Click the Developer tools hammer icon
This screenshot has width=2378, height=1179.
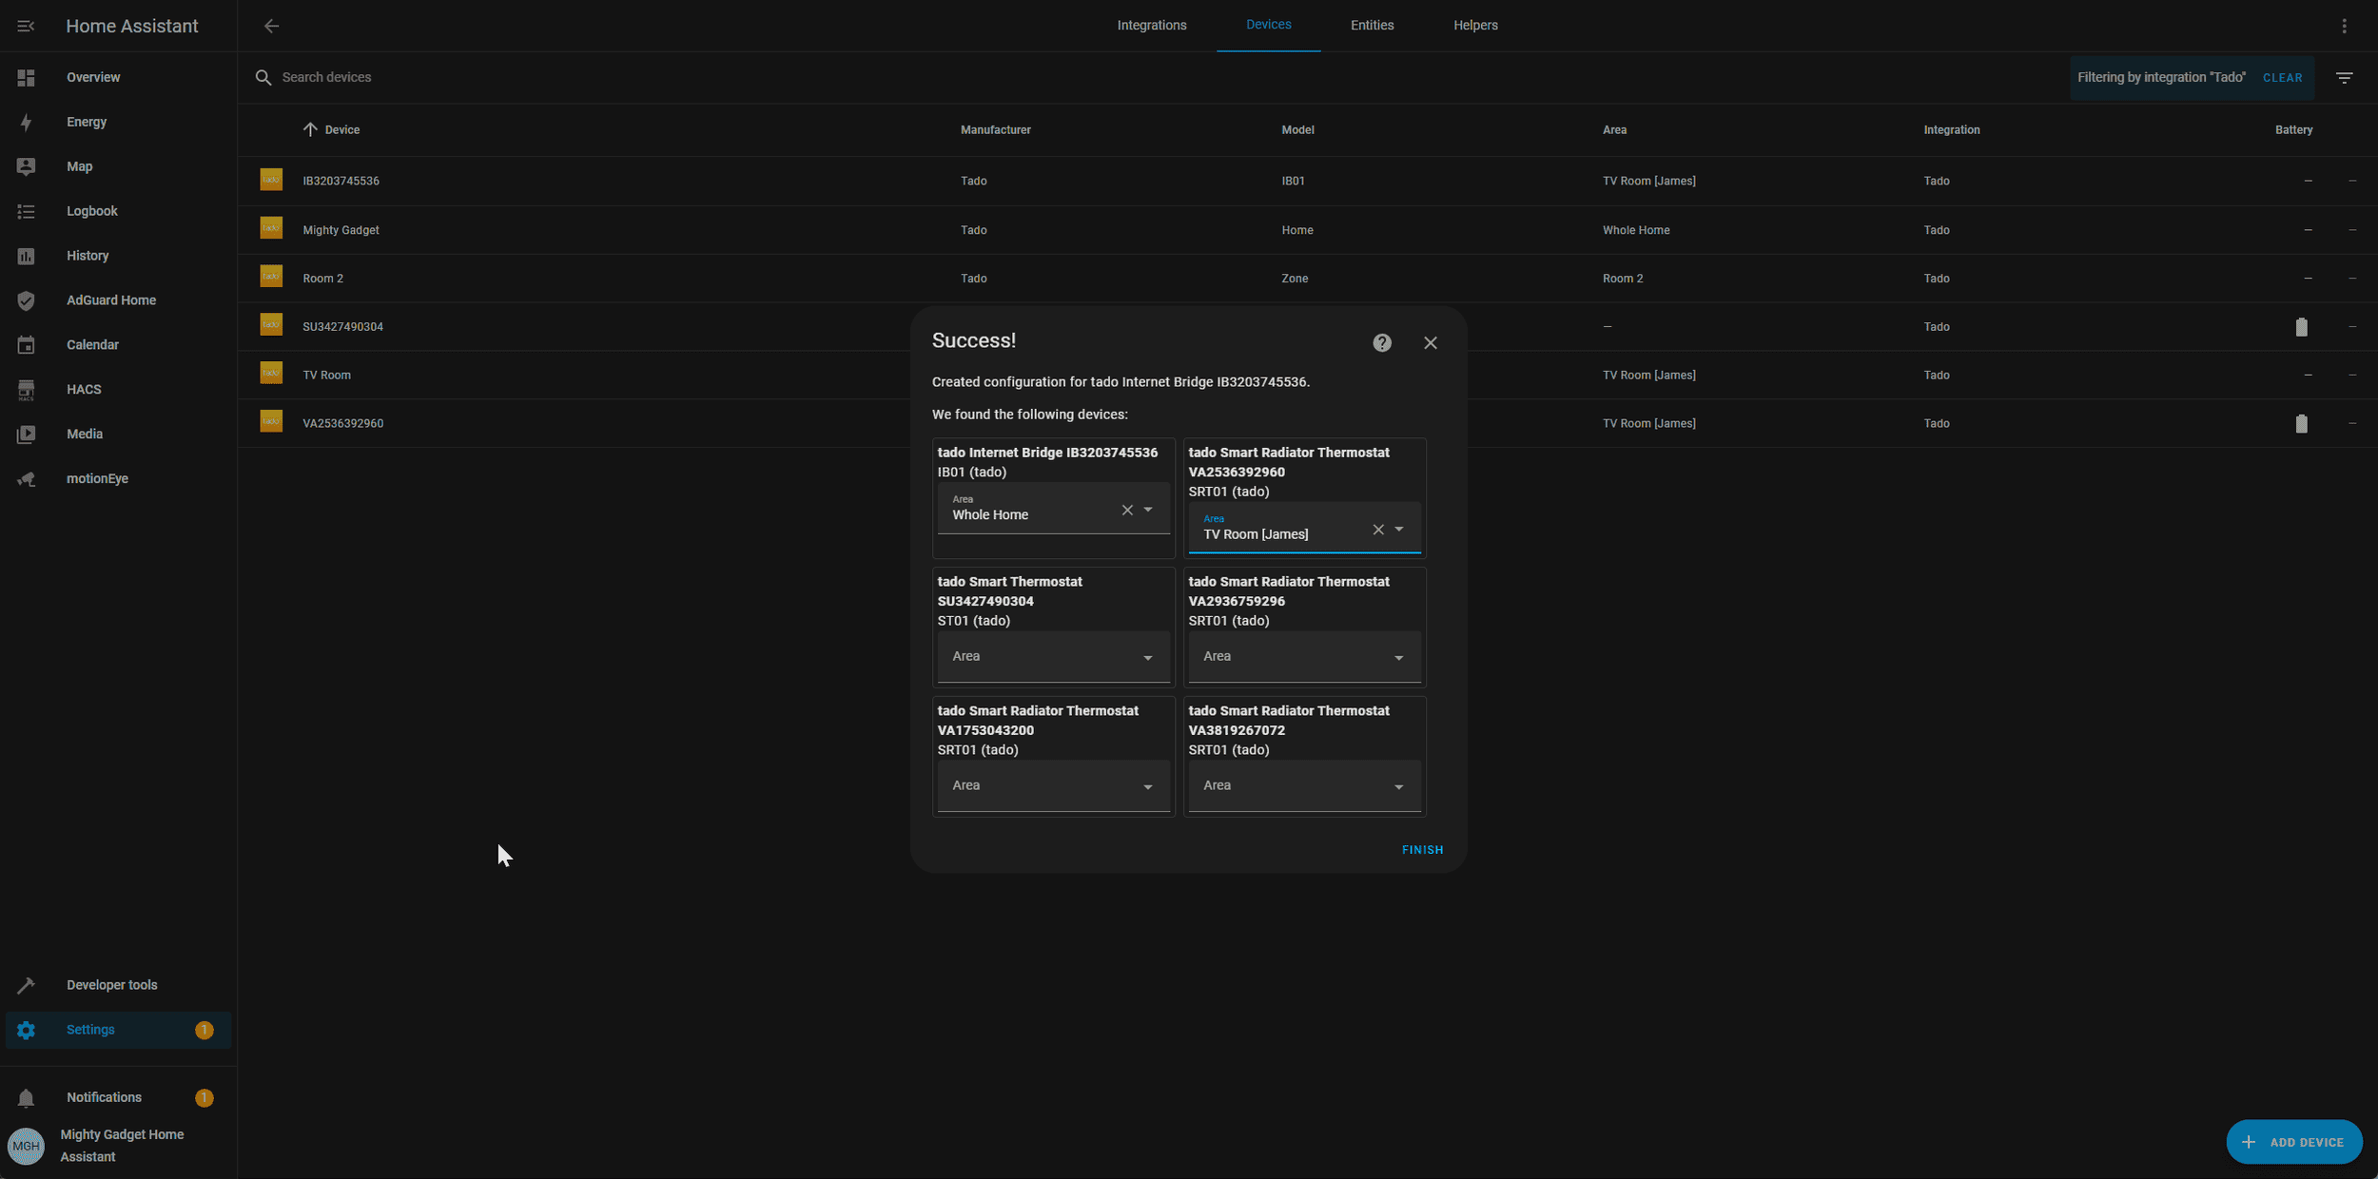(26, 985)
